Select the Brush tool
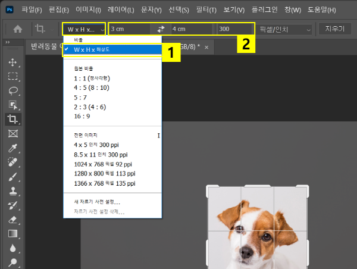The width and height of the screenshot is (357, 269). pyautogui.click(x=12, y=177)
